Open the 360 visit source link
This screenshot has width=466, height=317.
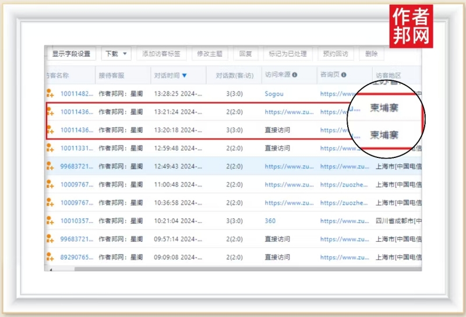tap(270, 221)
